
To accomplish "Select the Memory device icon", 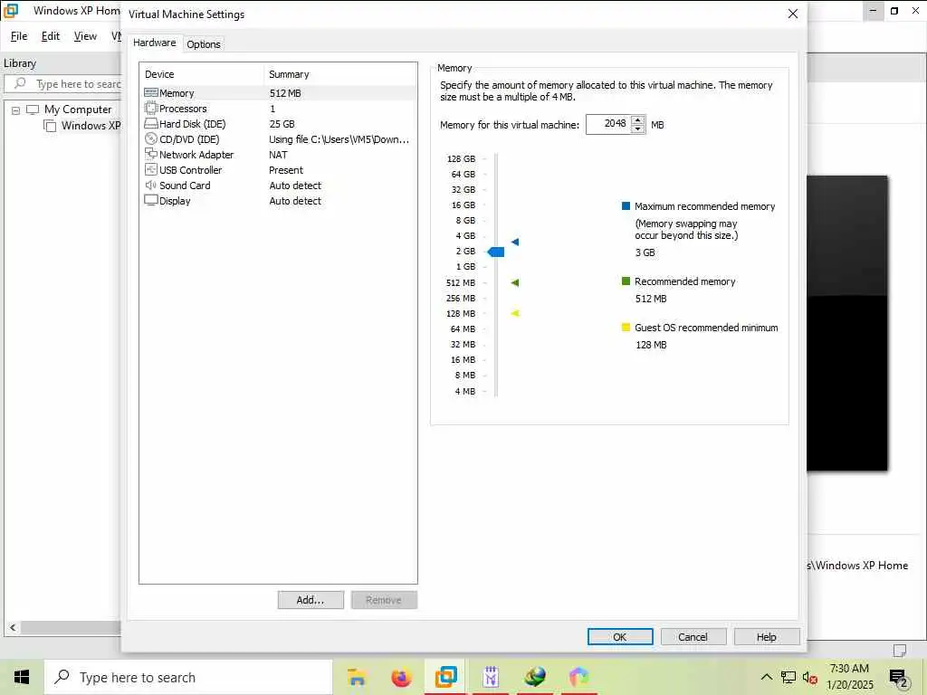I will (151, 93).
